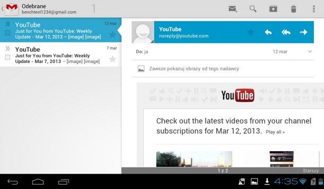Check the Mar 12 email checkbox
This screenshot has height=189, width=324.
8,33
